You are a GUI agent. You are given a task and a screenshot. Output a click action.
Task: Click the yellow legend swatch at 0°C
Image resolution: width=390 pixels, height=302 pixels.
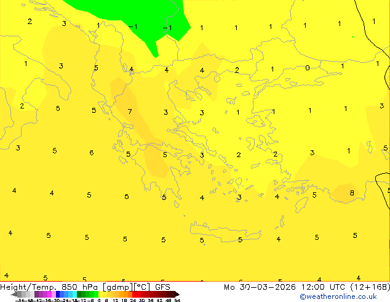100,294
